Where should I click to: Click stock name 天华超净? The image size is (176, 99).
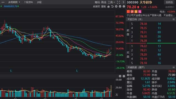click(146, 2)
